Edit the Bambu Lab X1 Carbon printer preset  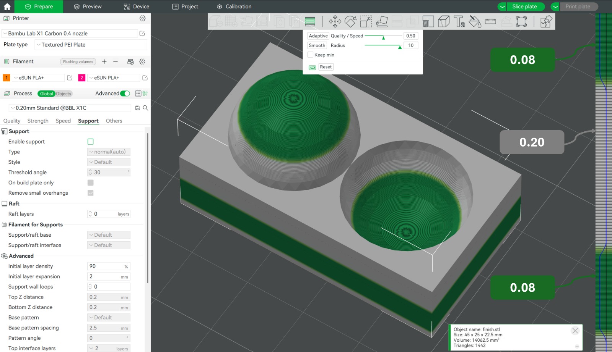tap(142, 34)
